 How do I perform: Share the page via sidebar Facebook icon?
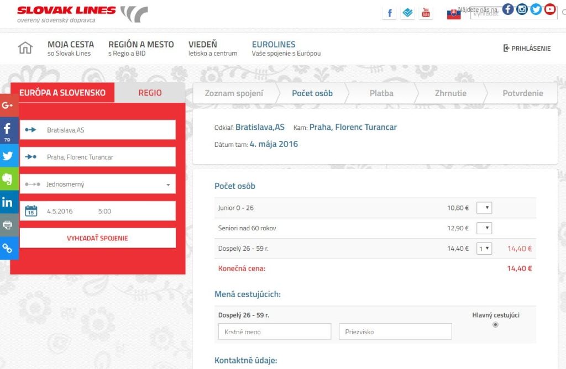click(x=8, y=131)
